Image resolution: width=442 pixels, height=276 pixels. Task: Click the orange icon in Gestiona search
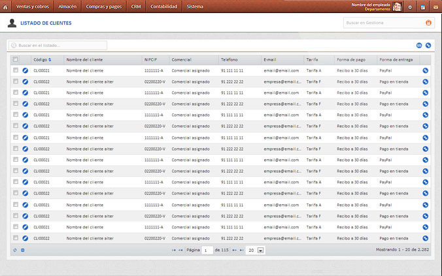[x=428, y=23]
